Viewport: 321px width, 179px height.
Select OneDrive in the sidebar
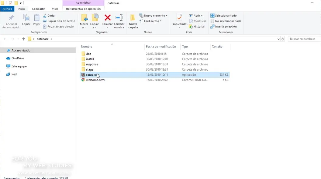15,58
